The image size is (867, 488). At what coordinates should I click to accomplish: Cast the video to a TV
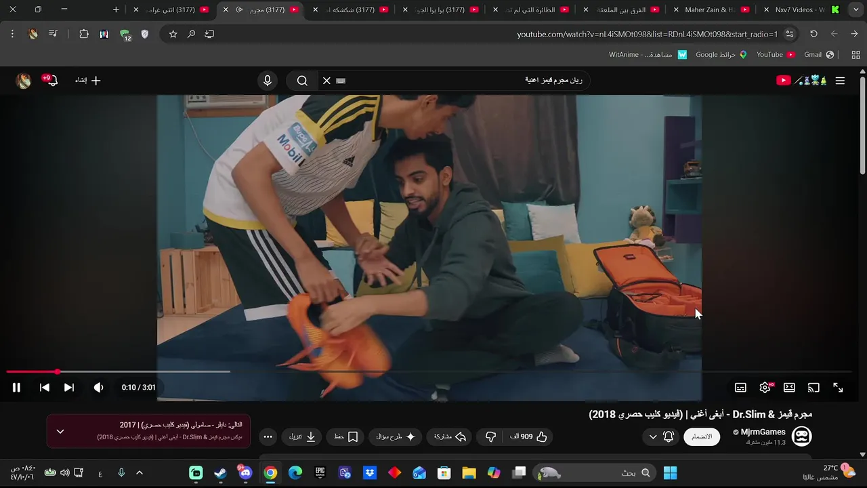click(x=813, y=388)
